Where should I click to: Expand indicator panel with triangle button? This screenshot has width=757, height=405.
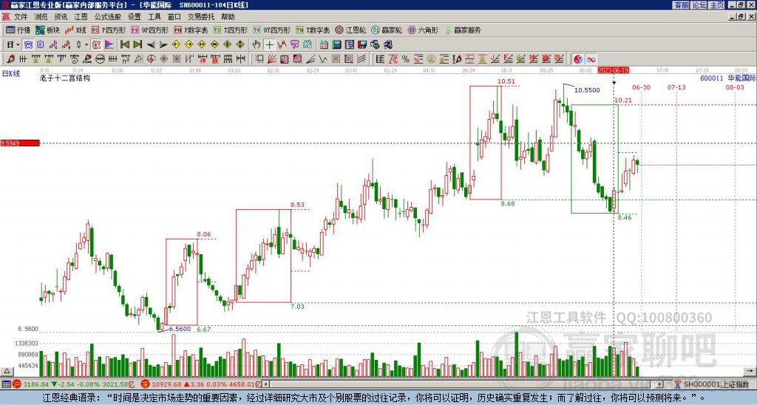click(6, 371)
